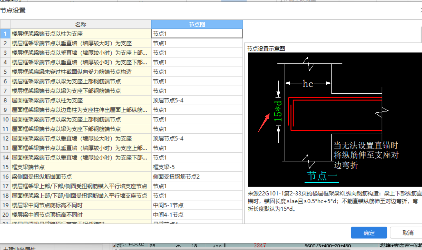Click the 节点1 input cell in row 1
Viewport: 422px width, 250px height.
[x=197, y=34]
